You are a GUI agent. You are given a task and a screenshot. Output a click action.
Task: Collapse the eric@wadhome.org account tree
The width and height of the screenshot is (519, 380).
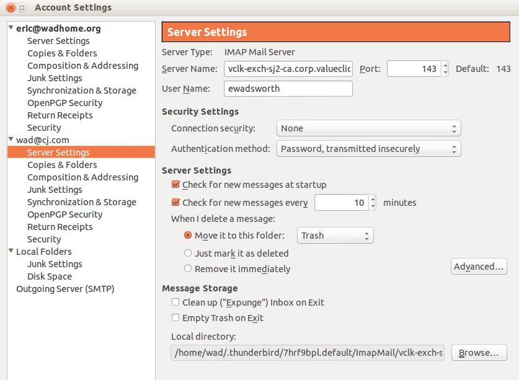11,29
